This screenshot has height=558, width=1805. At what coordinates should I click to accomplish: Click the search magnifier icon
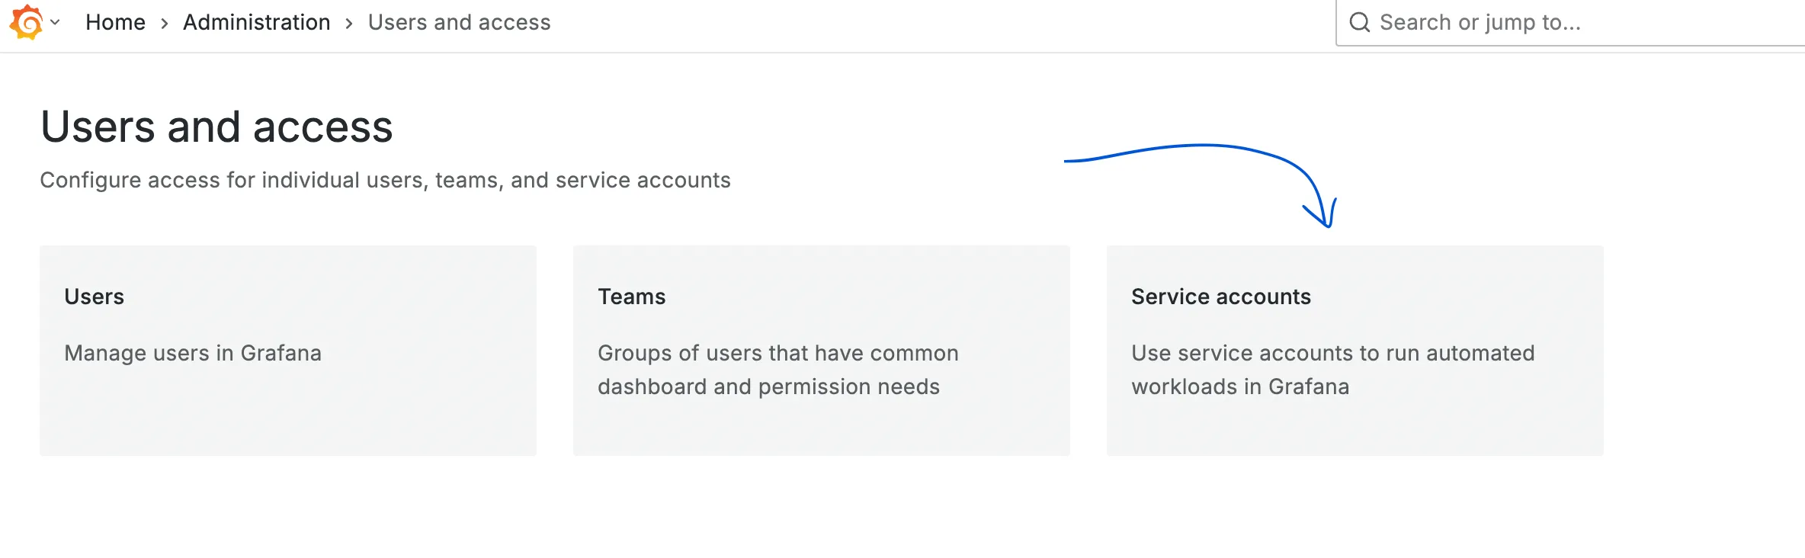tap(1360, 22)
